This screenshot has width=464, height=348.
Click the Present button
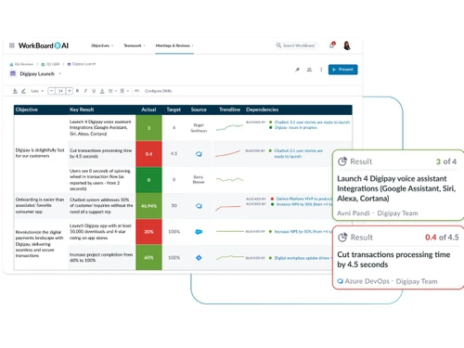(x=342, y=70)
